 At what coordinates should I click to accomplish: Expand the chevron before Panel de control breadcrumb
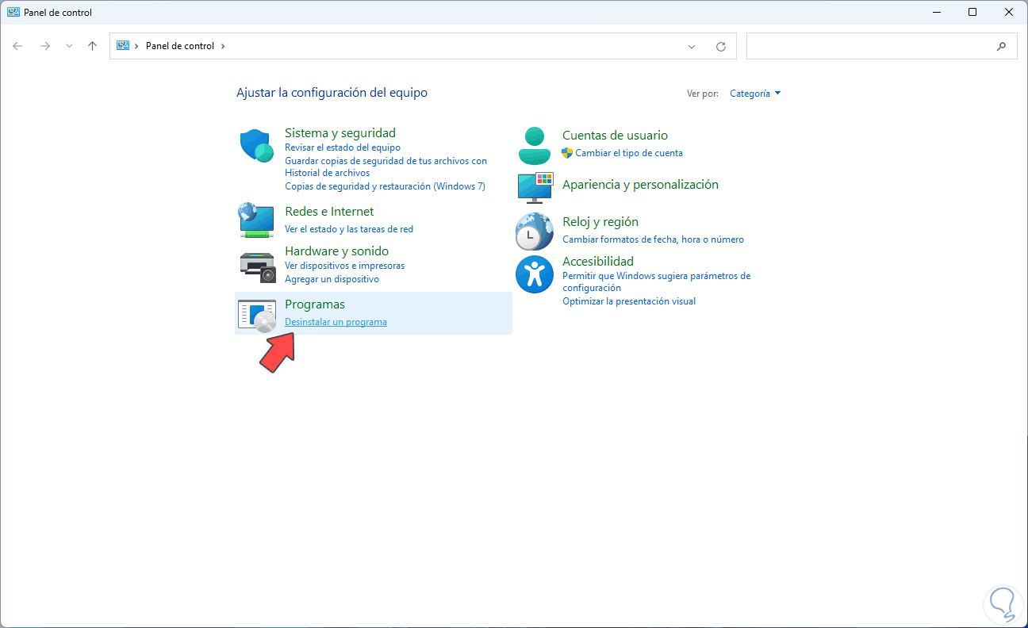[x=137, y=46]
